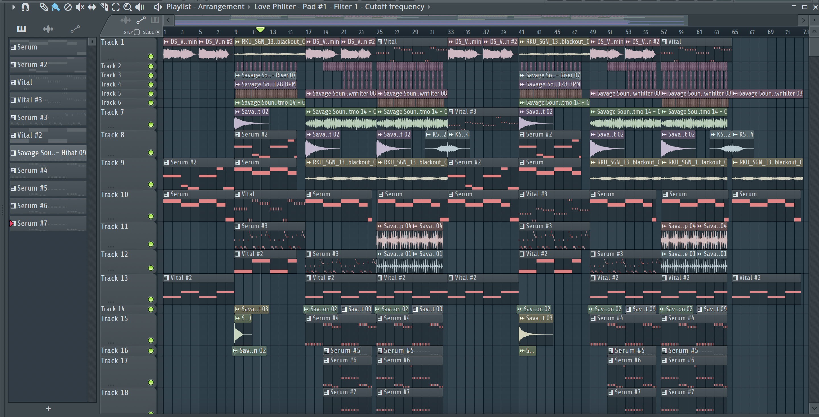Click the timeline scroll-right arrow

point(803,20)
